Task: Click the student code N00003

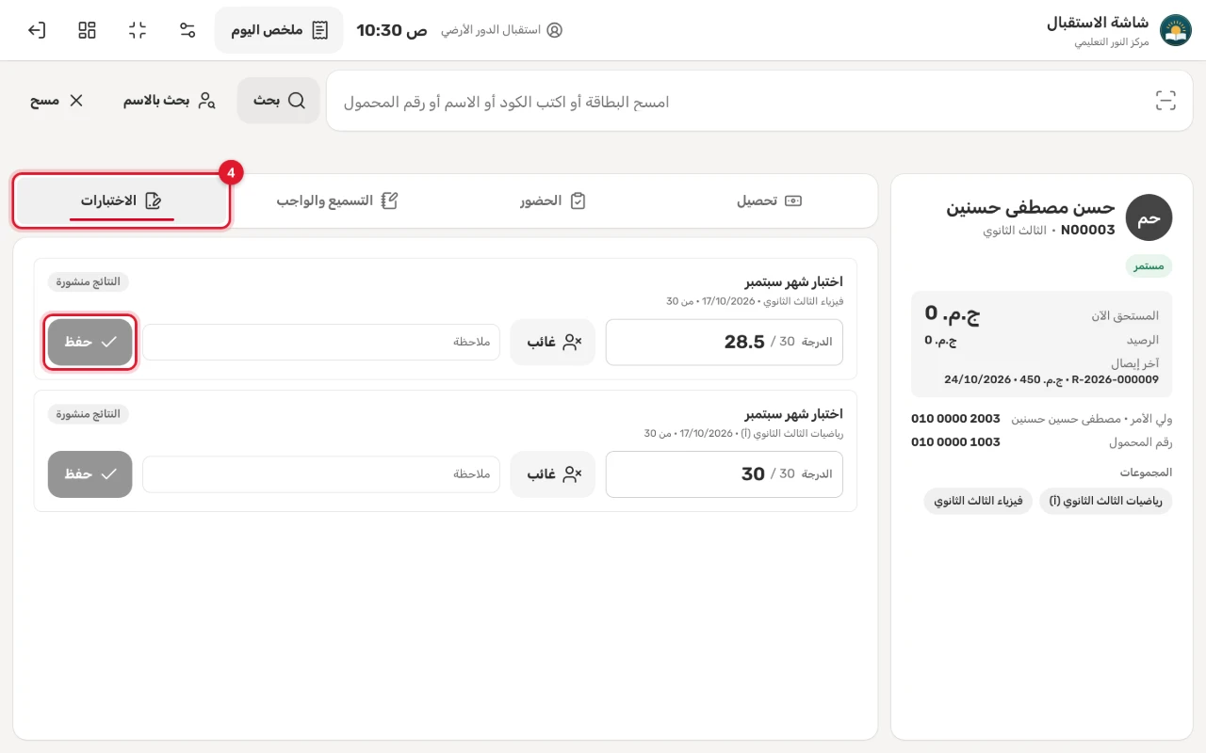Action: [x=1088, y=230]
